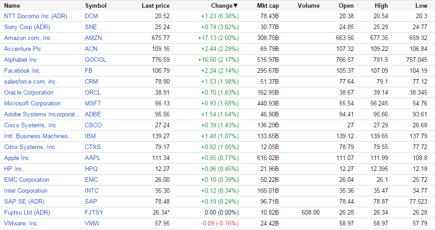The width and height of the screenshot is (435, 230).
Task: Click Fujitsu's volume value 608.00
Action: click(x=311, y=213)
